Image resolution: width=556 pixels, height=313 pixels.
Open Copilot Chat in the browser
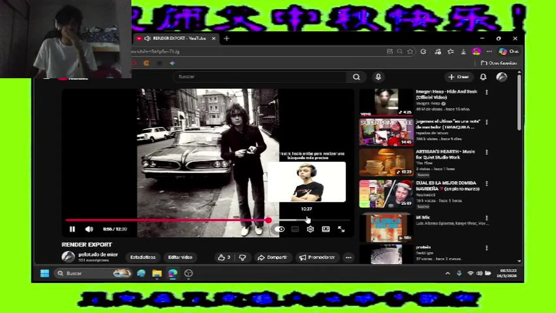(x=509, y=51)
